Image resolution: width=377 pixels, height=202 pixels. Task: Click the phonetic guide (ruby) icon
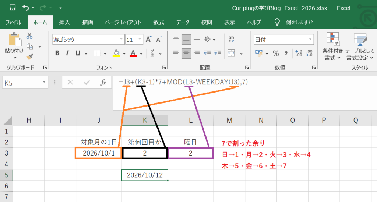pyautogui.click(x=152, y=53)
